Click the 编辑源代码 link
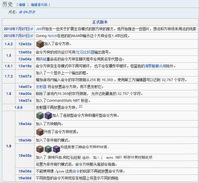The width and height of the screenshot is (199, 183). click(x=39, y=5)
